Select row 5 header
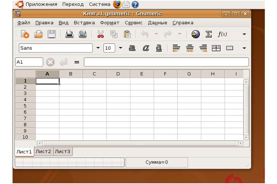 click(25, 106)
